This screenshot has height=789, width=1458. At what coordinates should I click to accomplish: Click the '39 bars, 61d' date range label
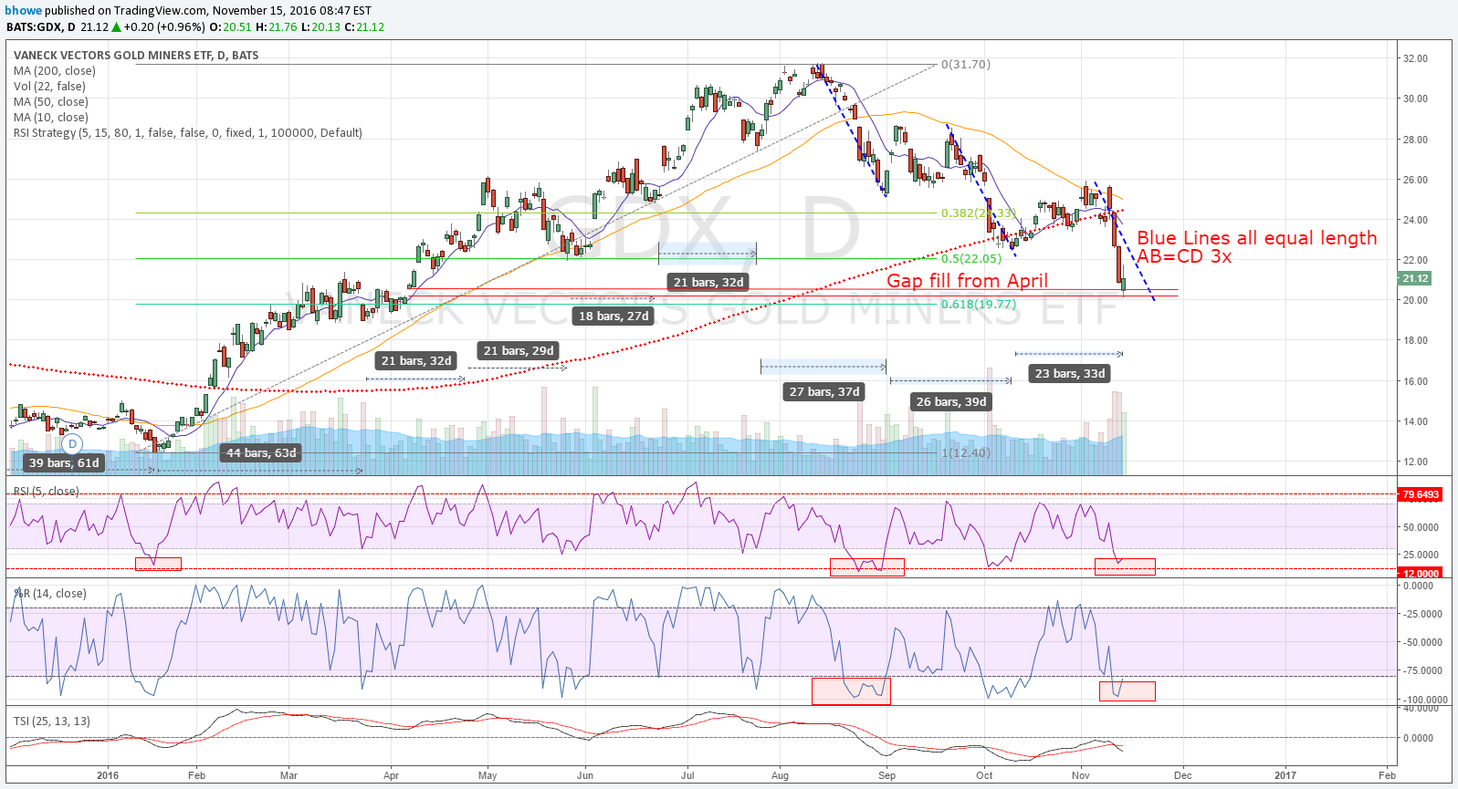point(64,463)
